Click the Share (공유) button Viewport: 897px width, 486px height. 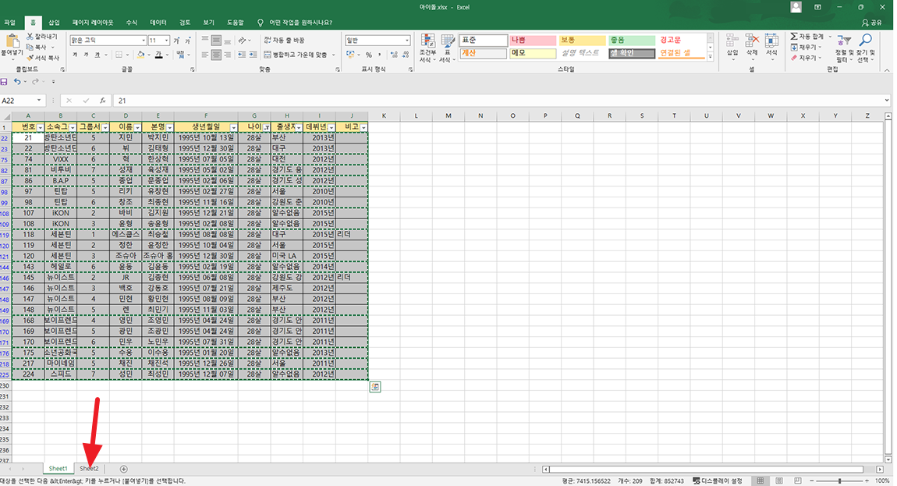(x=872, y=23)
